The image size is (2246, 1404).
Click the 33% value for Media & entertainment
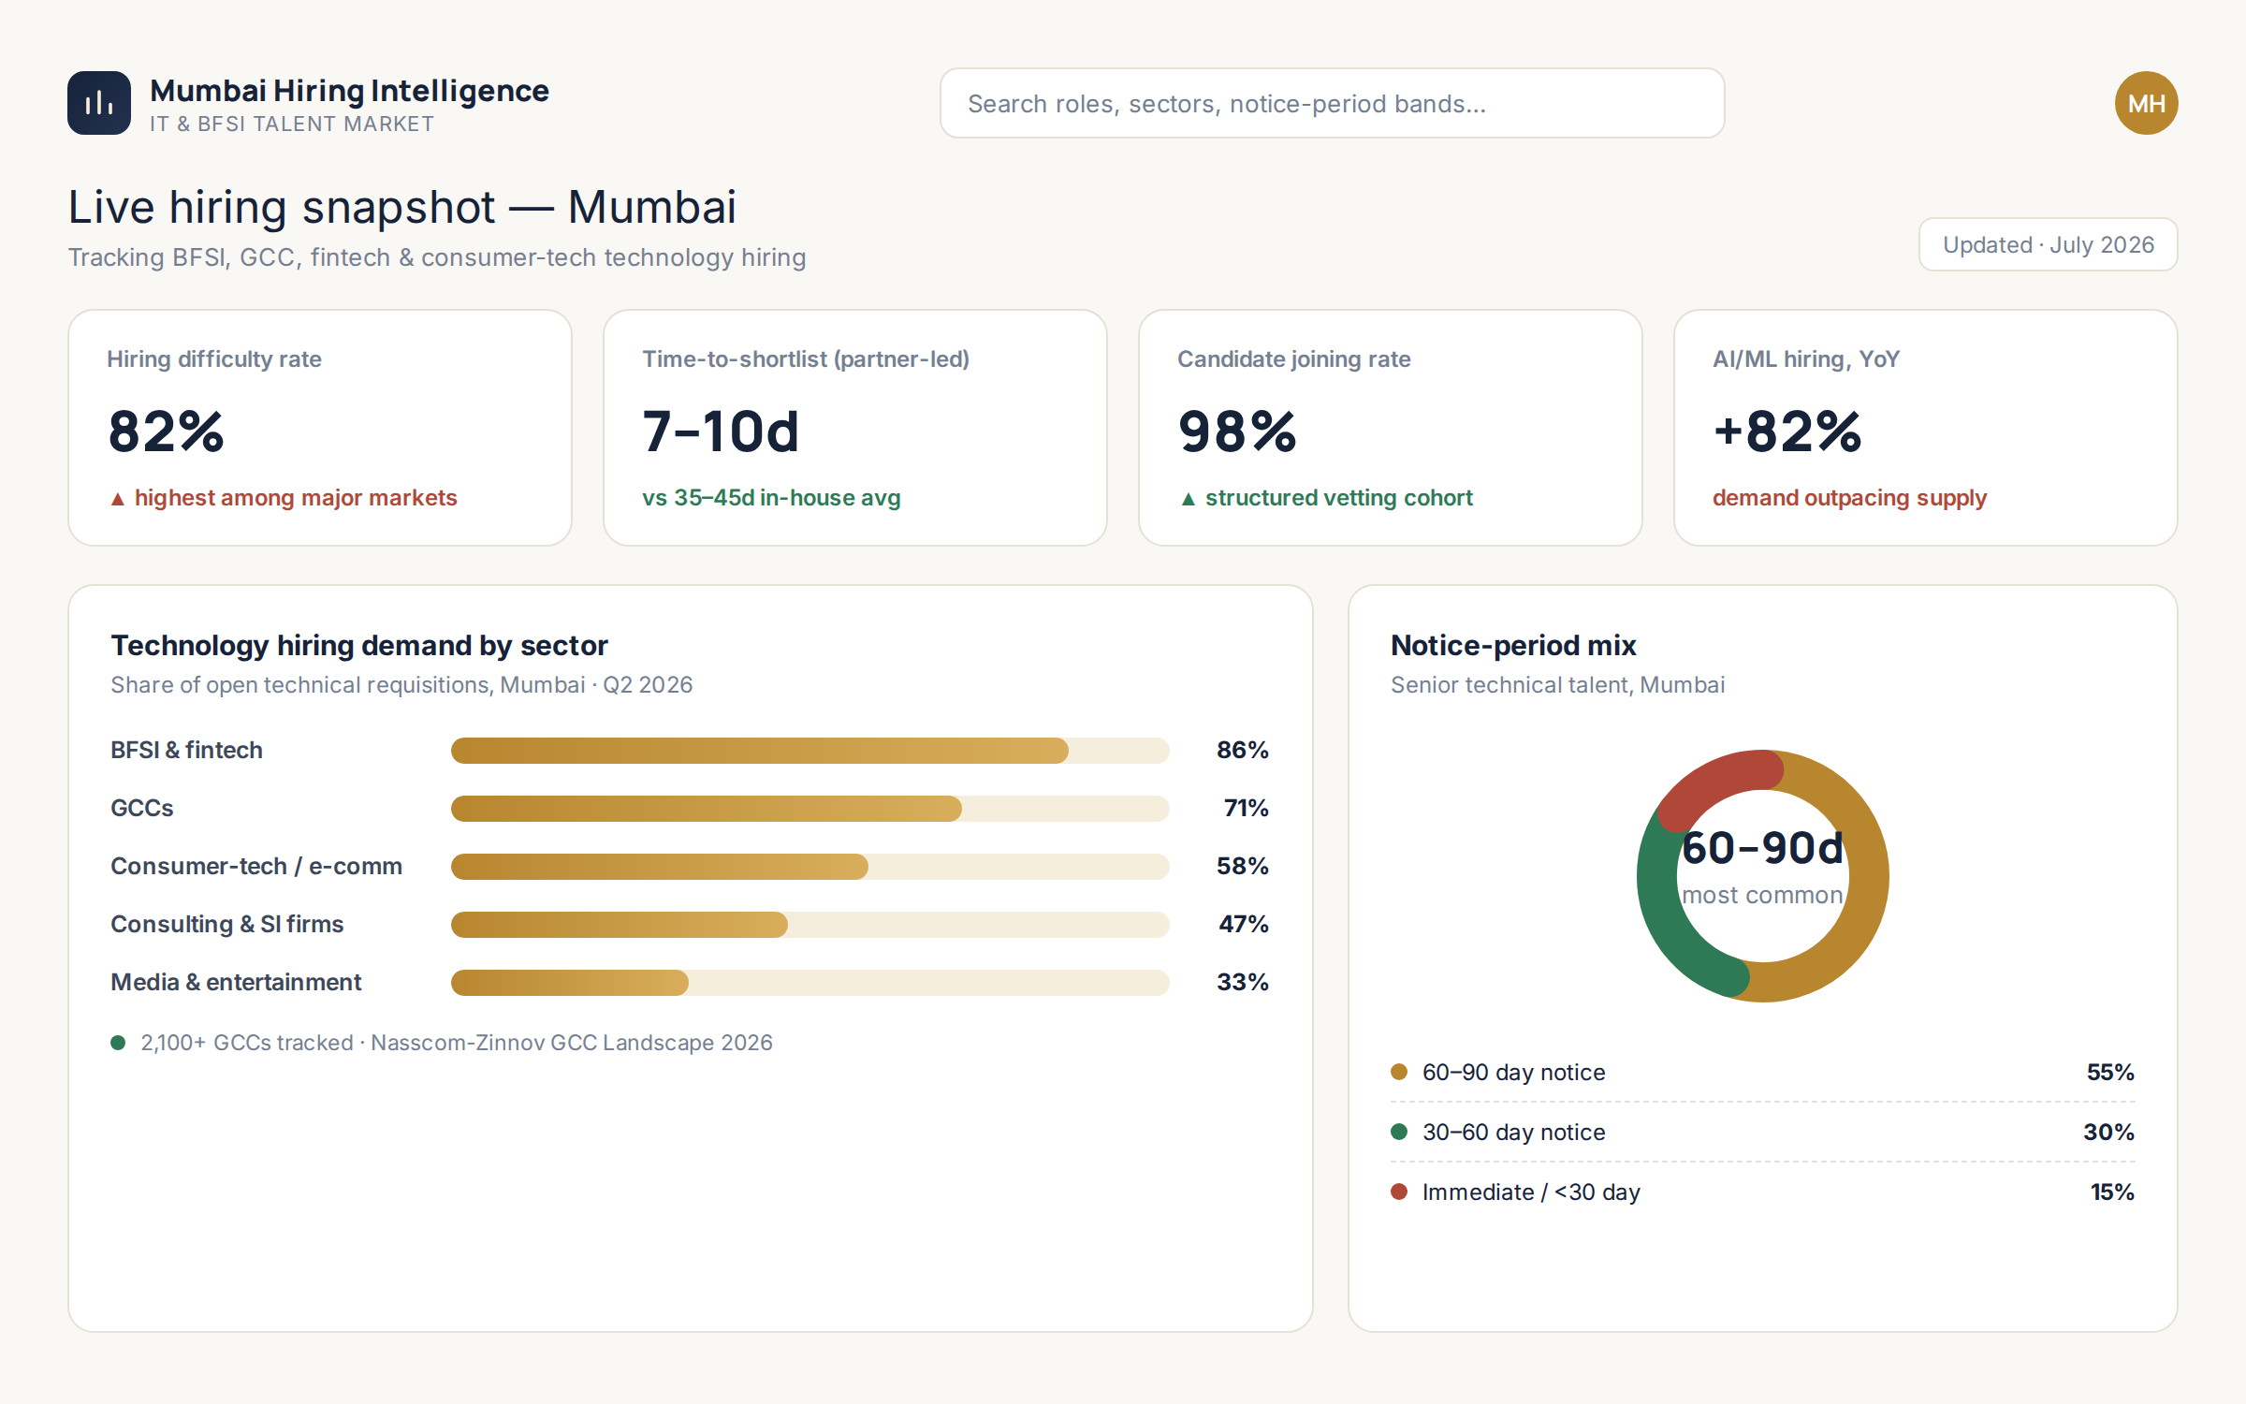pyautogui.click(x=1243, y=983)
